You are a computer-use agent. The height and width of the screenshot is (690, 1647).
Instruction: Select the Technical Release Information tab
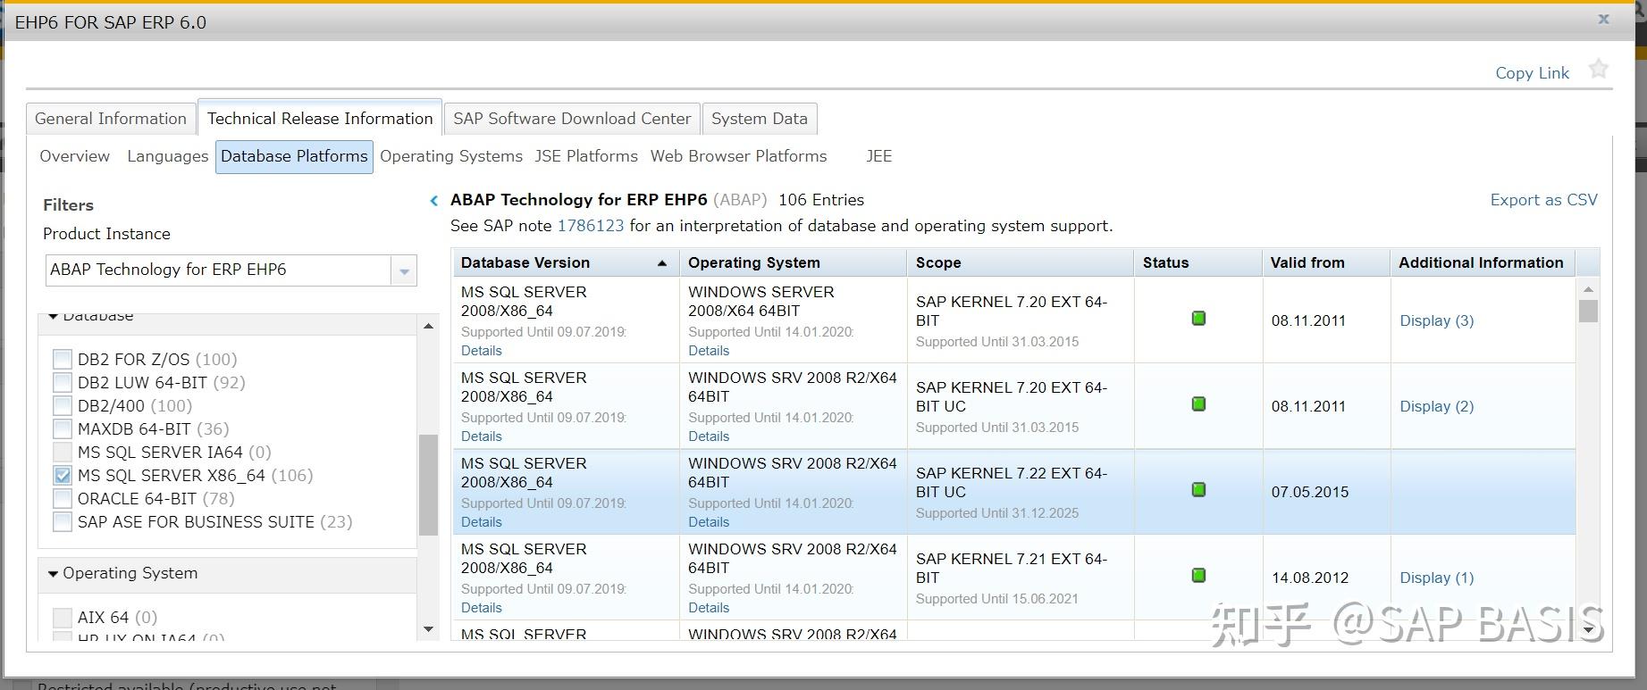[320, 119]
